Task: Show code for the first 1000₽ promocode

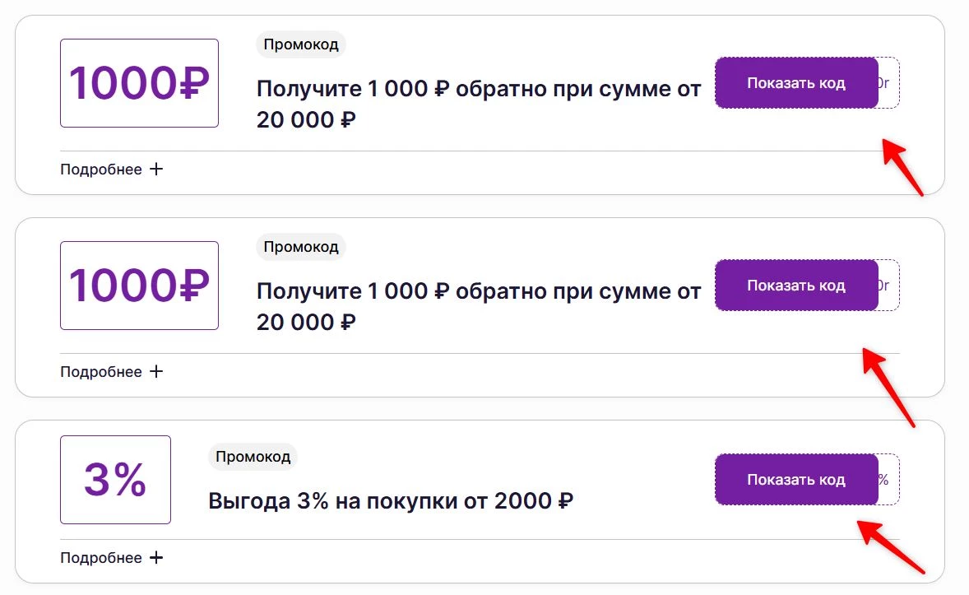Action: [795, 82]
